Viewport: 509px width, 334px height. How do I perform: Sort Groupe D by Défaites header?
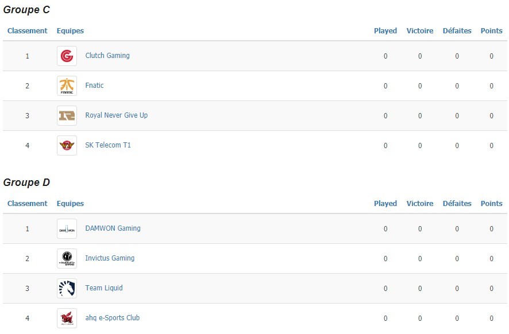coord(457,204)
